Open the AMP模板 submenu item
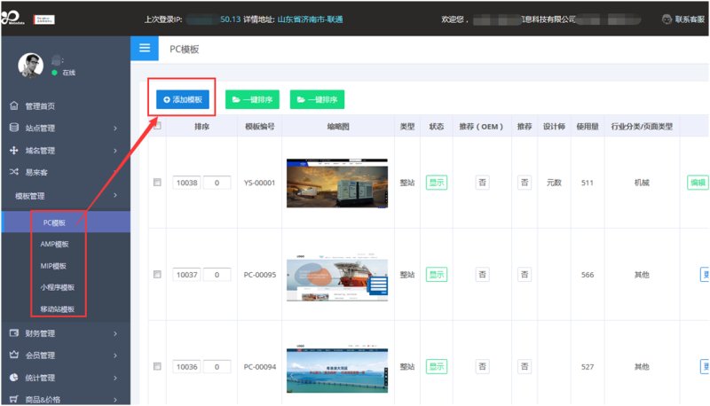This screenshot has width=710, height=406. 54,244
